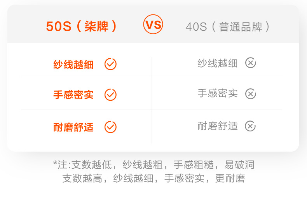The width and height of the screenshot is (307, 201).
Task: Click the gray 纱线越细 label
Action: [x=217, y=63]
